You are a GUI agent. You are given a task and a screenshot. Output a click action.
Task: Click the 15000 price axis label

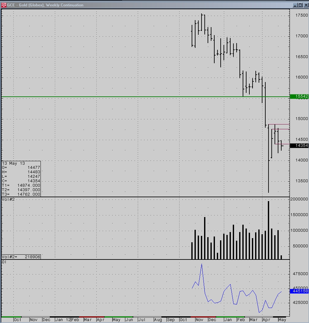[x=302, y=119]
